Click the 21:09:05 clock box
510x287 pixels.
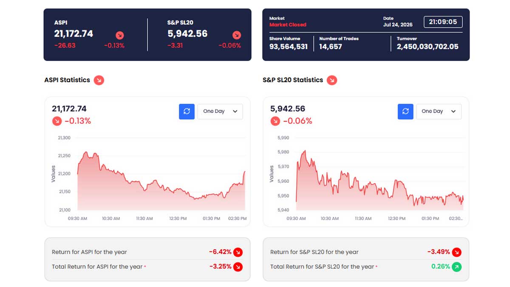tap(443, 22)
